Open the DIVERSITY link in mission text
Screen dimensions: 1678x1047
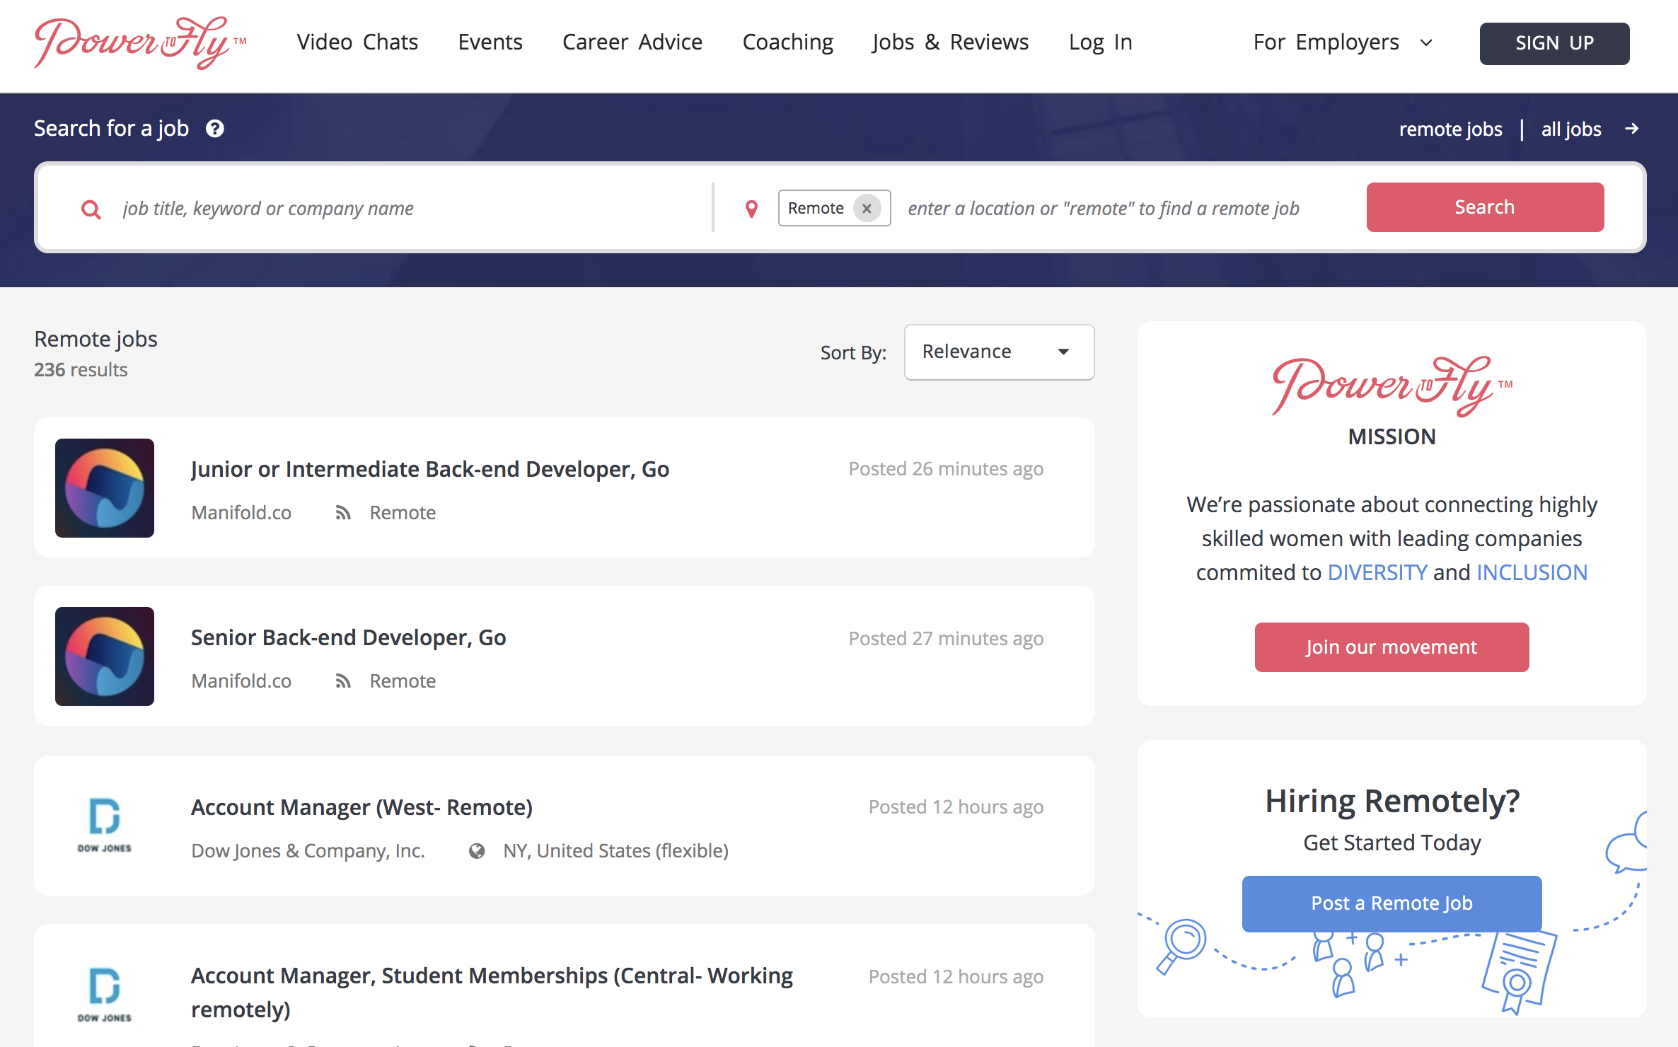click(x=1377, y=572)
